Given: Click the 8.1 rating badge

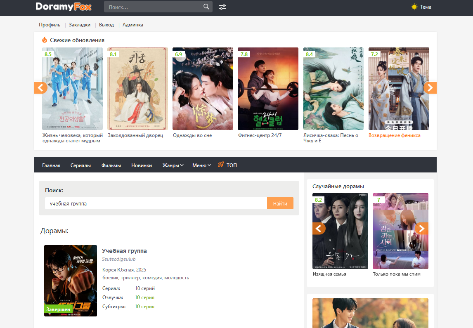Looking at the screenshot, I should click(113, 54).
